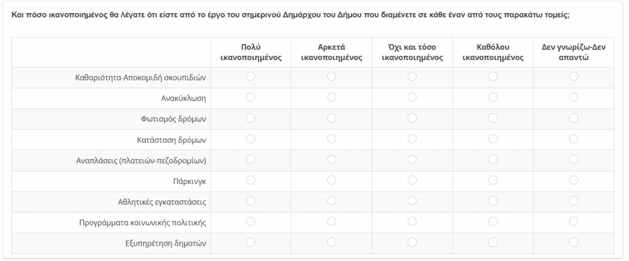Choose Όχι και τόσο ικανοποιημένος for Κατάσταση δρόμων

(x=411, y=139)
